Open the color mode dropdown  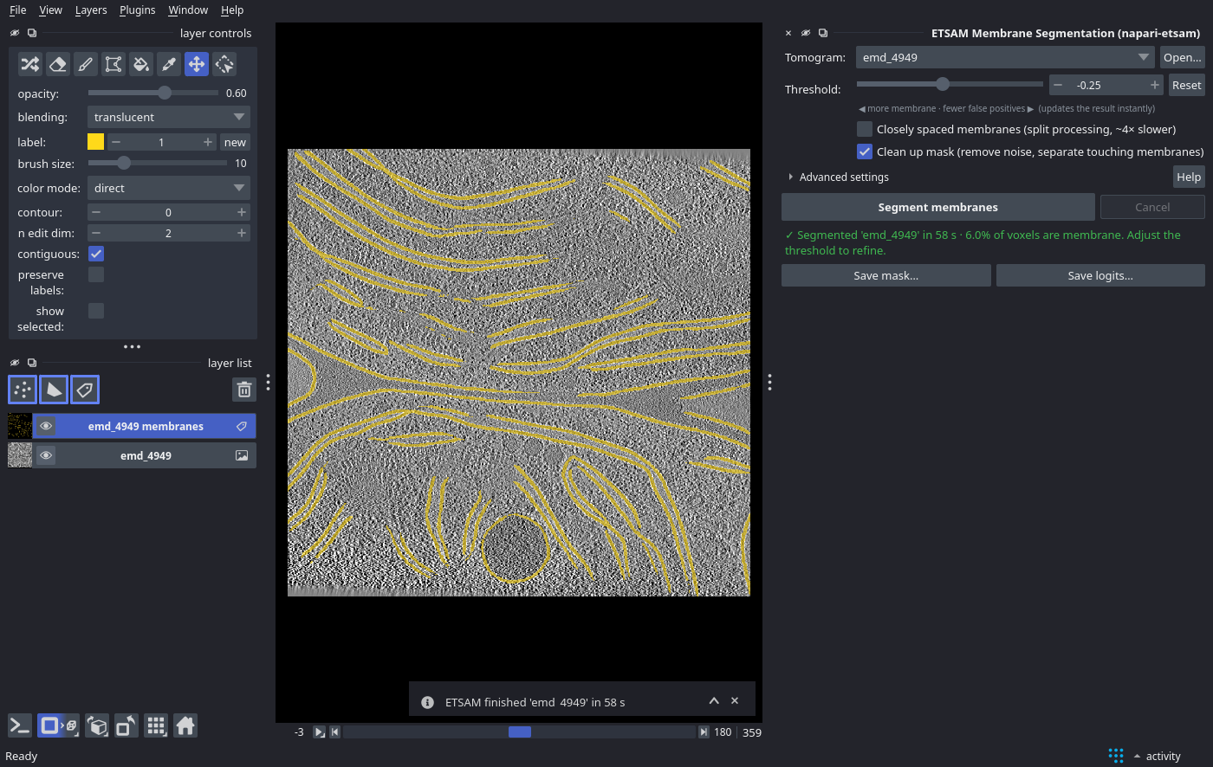click(169, 188)
